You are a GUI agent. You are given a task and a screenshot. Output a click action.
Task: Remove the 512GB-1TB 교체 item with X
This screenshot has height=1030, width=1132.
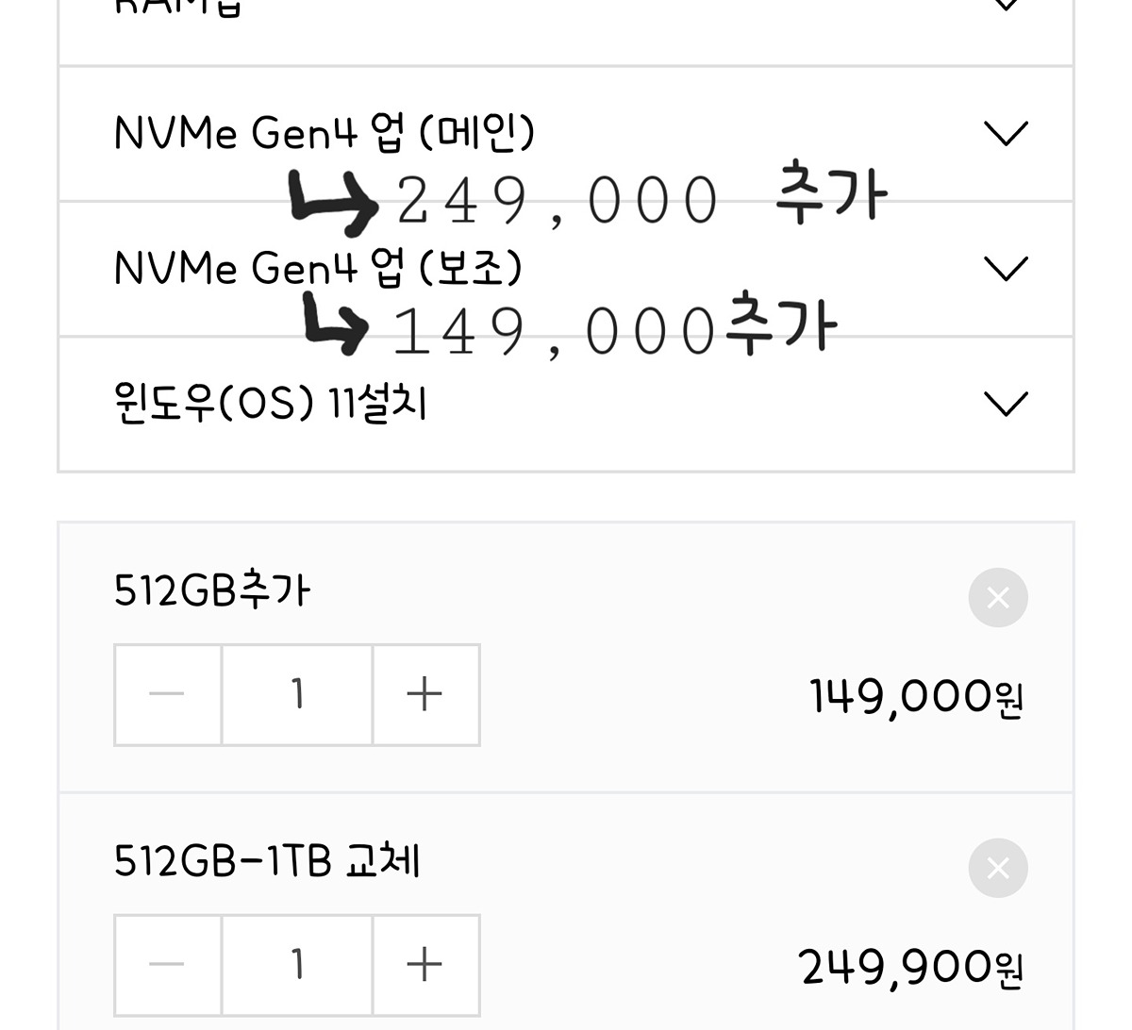click(x=997, y=868)
